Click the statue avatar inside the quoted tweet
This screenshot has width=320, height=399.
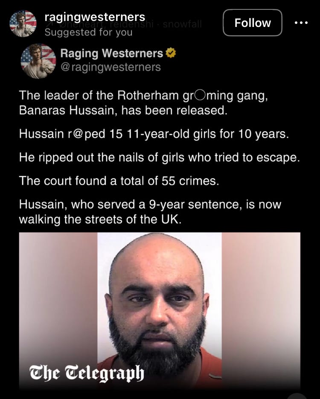pos(38,61)
